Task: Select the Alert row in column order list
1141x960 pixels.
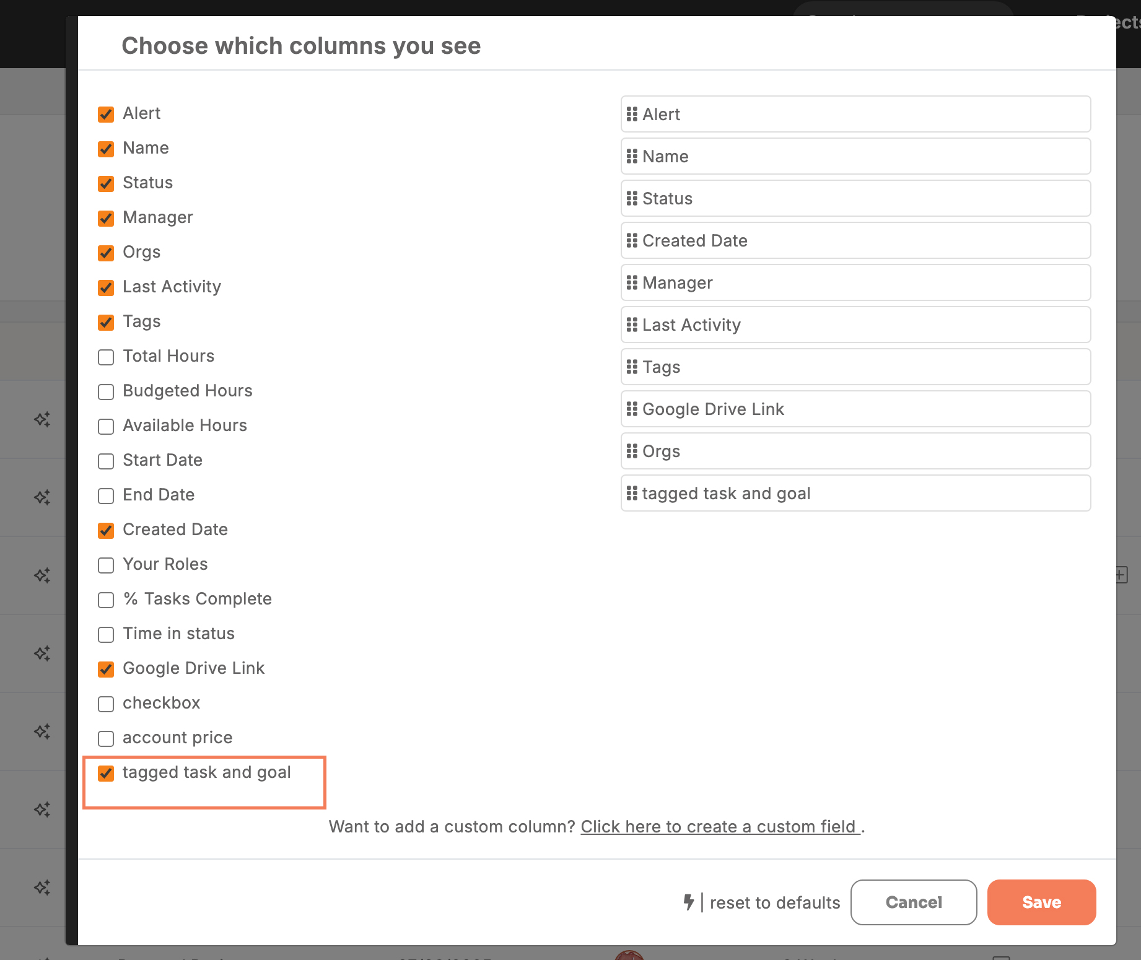Action: click(855, 114)
